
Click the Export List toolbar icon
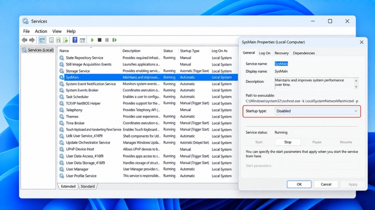65,40
